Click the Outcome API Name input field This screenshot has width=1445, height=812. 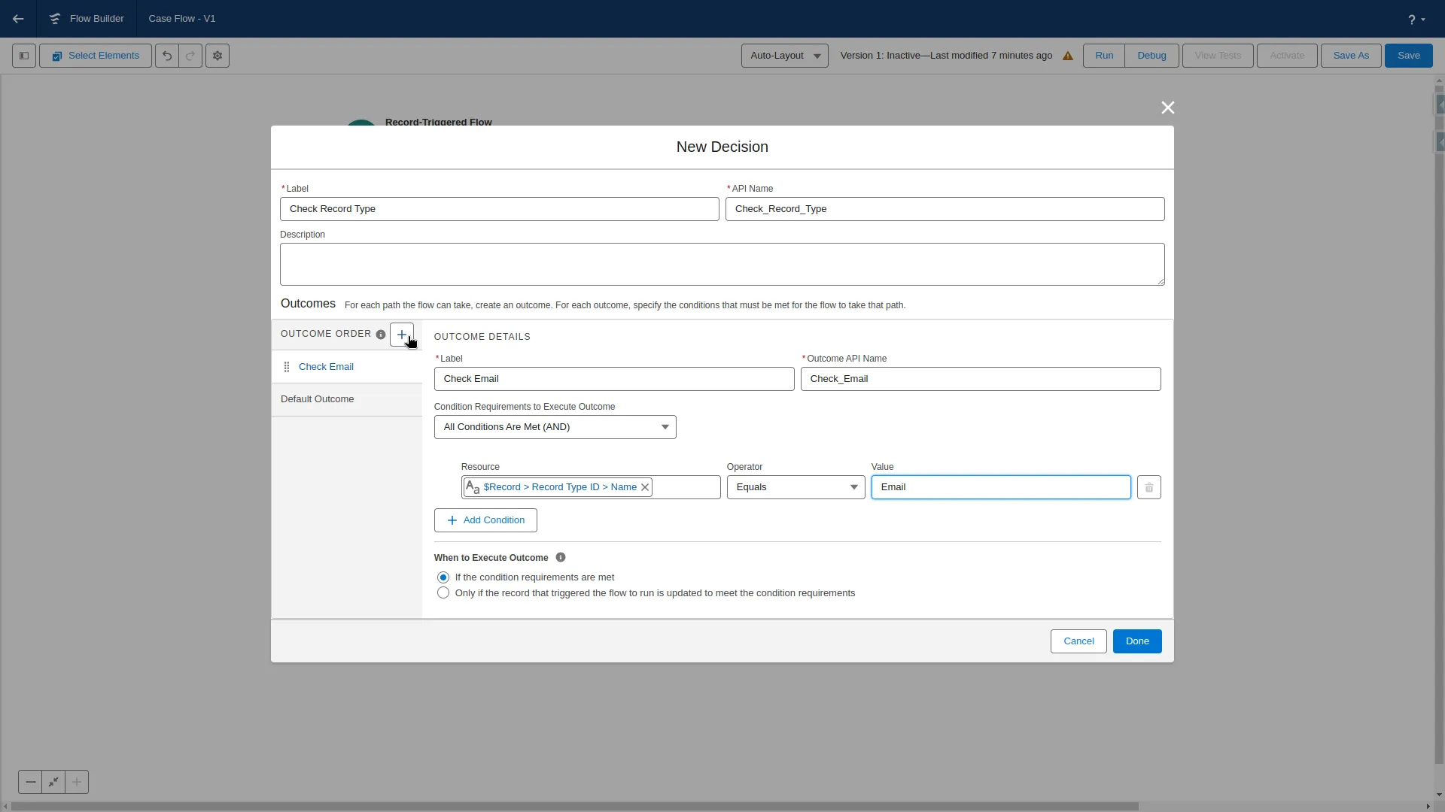(x=981, y=377)
